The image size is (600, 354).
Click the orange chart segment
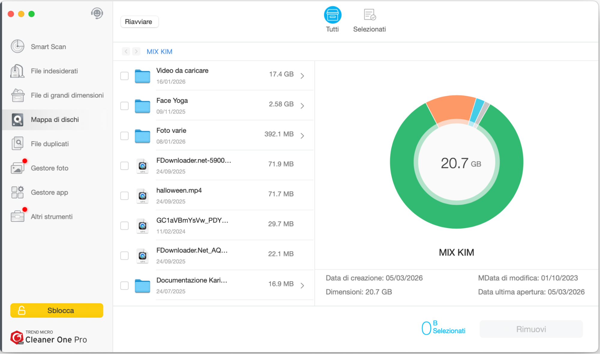(452, 109)
